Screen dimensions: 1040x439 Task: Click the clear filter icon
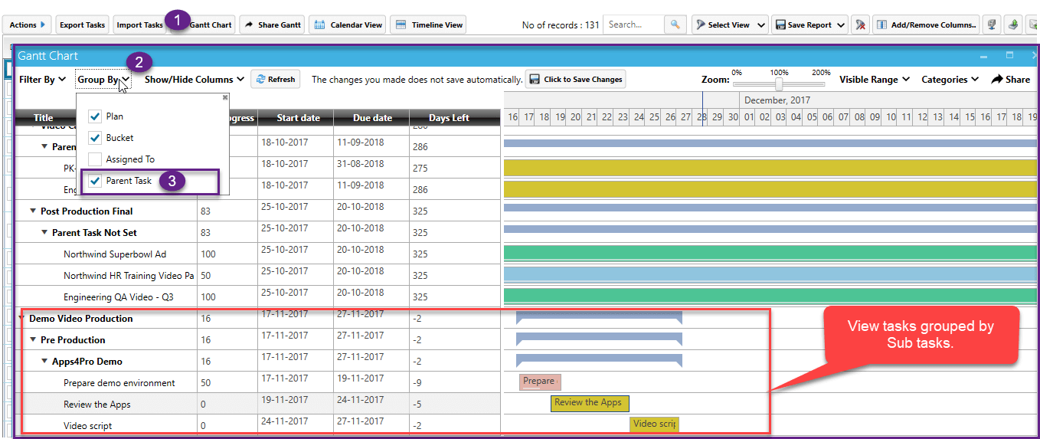[861, 25]
